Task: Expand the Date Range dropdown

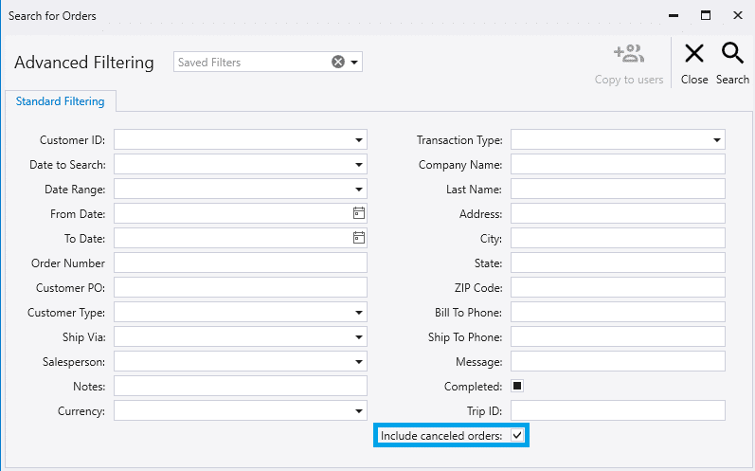Action: tap(359, 190)
